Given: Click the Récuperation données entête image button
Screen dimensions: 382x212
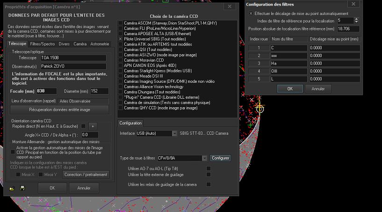Looking at the screenshot, I should [x=60, y=109].
